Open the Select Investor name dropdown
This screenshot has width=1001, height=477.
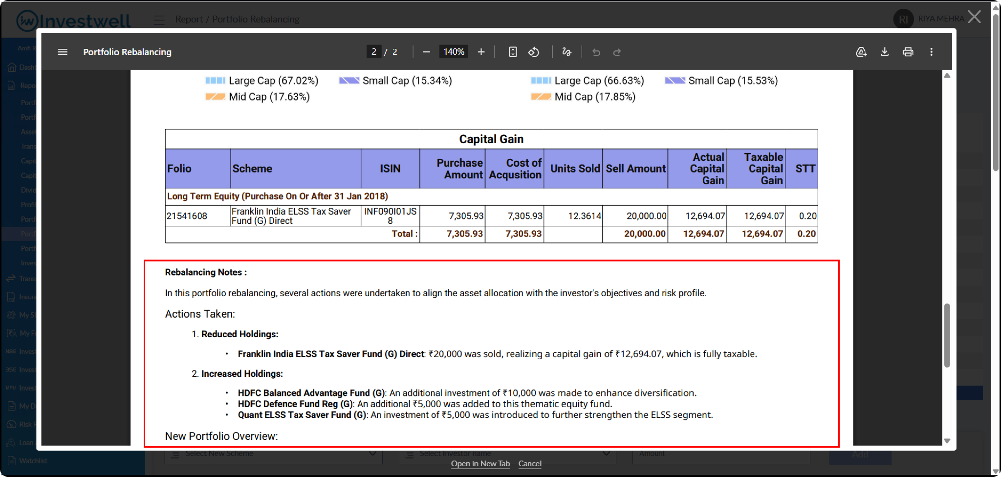tap(507, 454)
